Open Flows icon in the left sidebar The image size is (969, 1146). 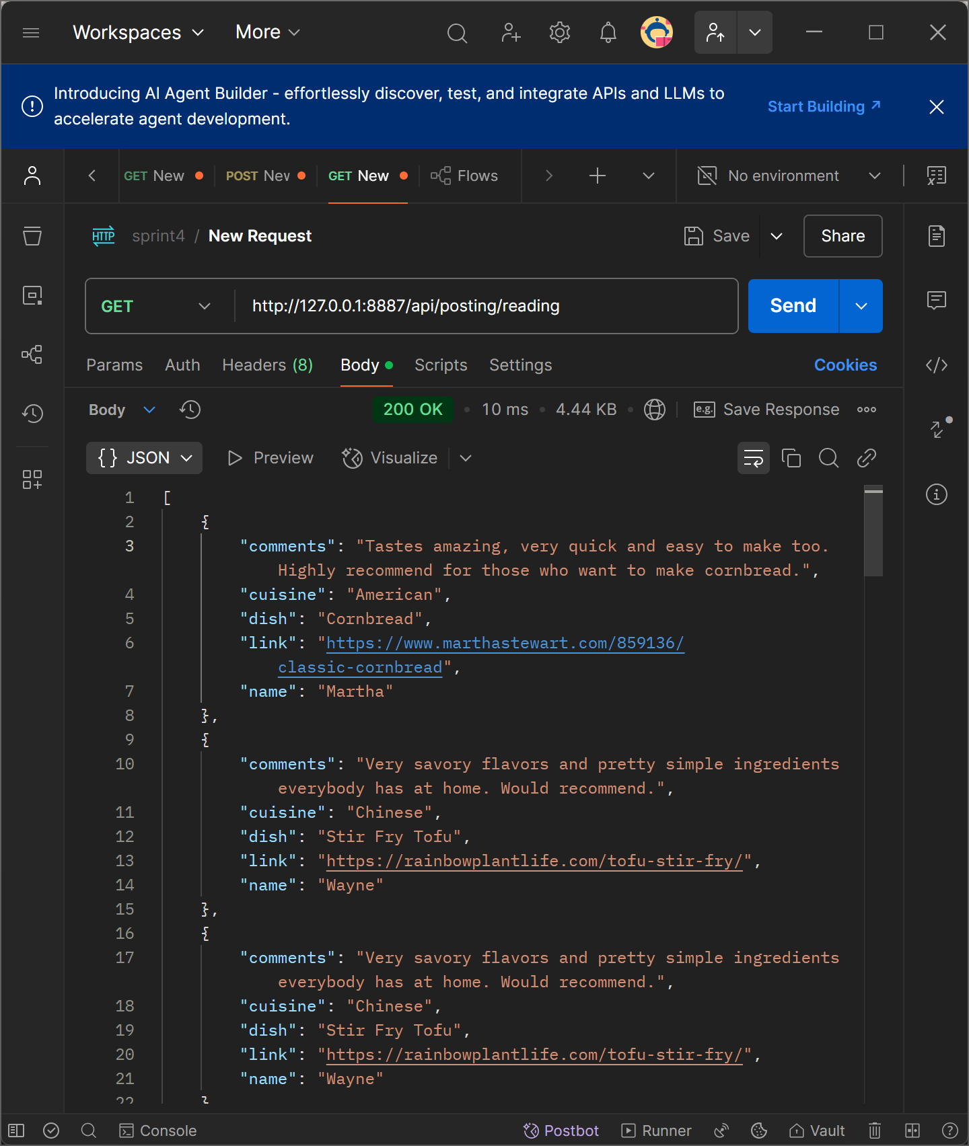tap(32, 354)
